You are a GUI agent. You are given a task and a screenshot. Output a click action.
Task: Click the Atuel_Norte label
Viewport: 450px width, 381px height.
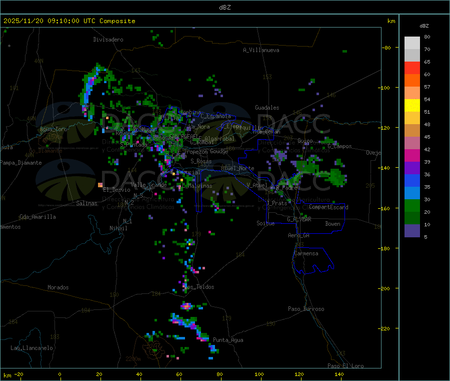click(x=237, y=168)
